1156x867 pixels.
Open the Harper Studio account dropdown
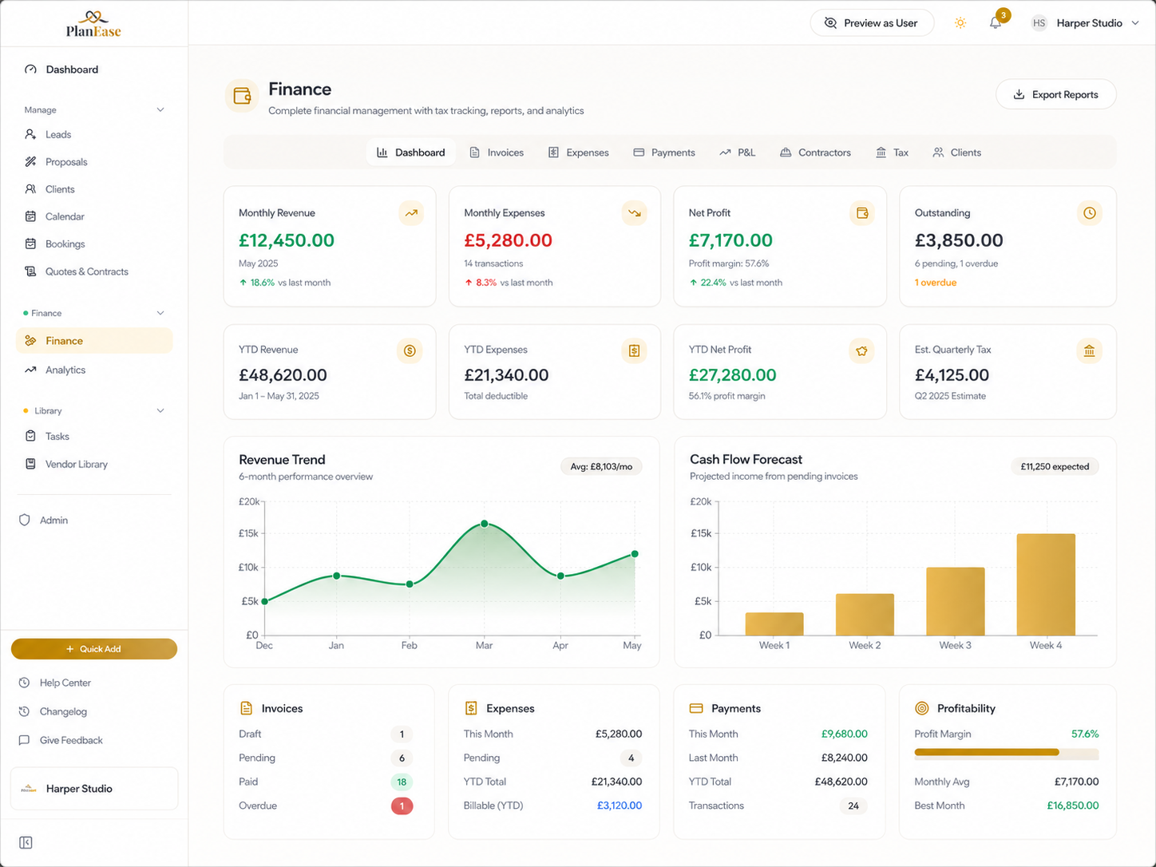point(1086,23)
